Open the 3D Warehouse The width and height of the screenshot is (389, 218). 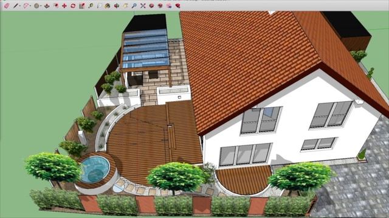[x=151, y=5]
